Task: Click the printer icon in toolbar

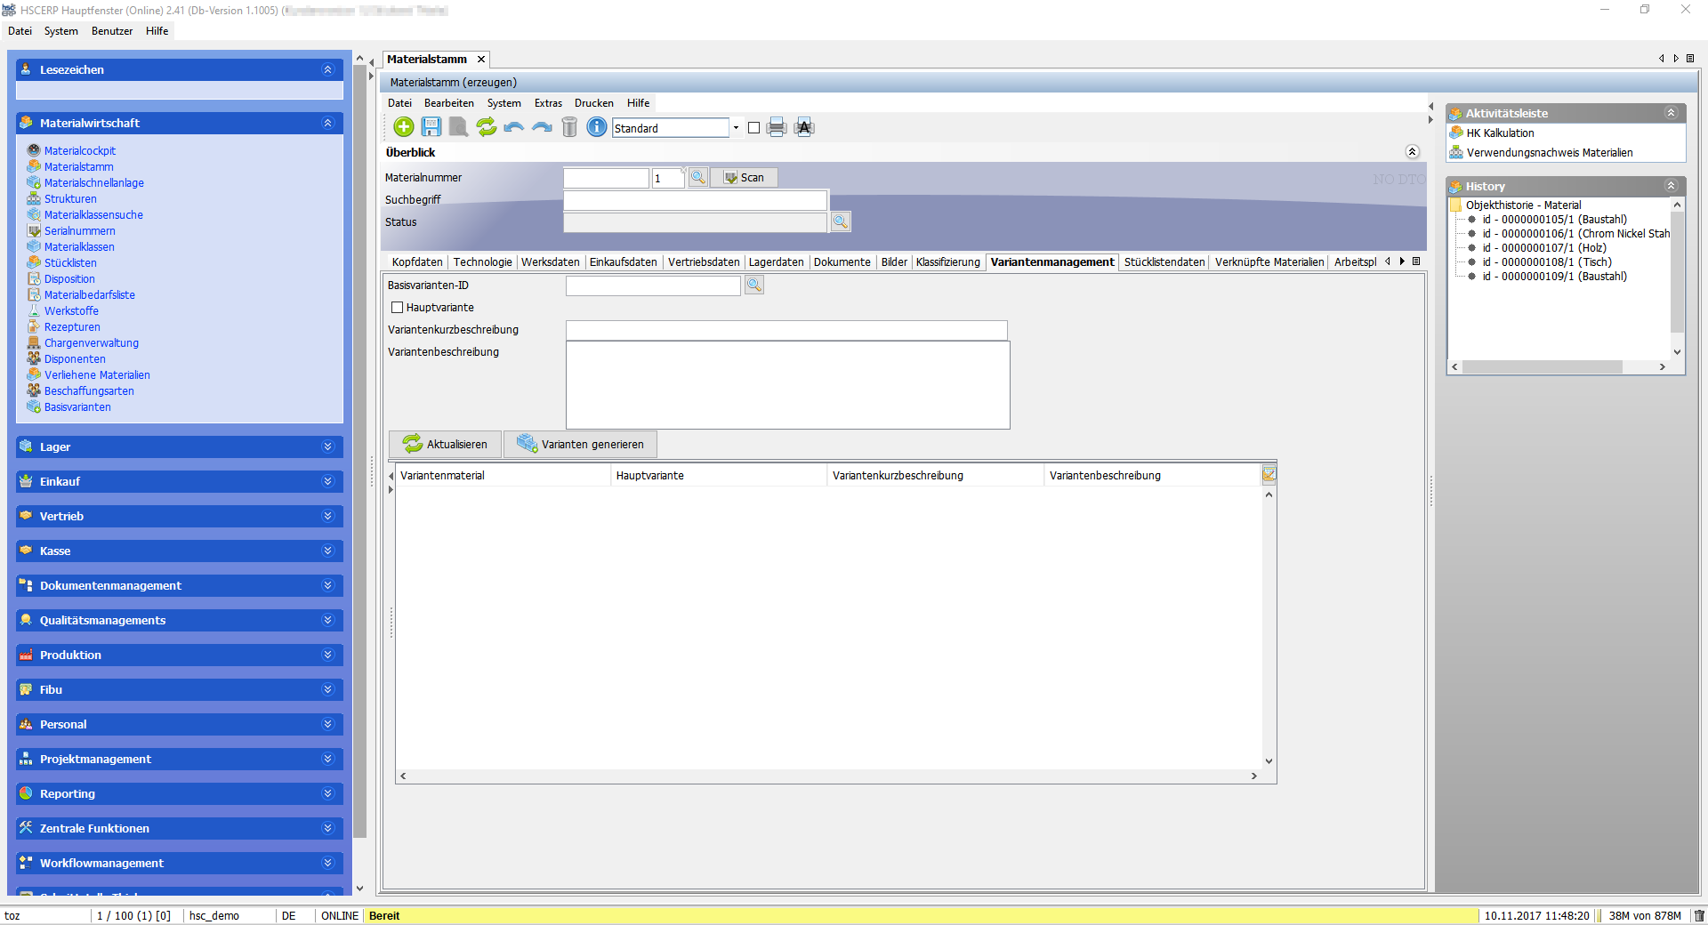Action: click(x=777, y=127)
